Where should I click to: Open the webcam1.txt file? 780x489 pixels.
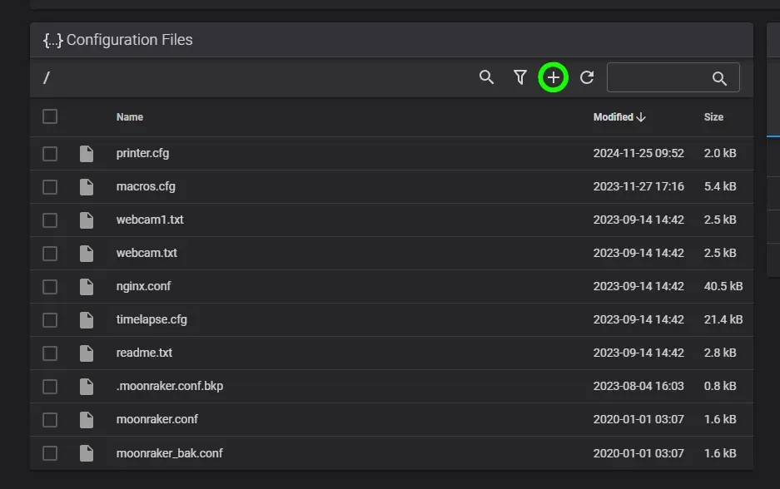150,220
